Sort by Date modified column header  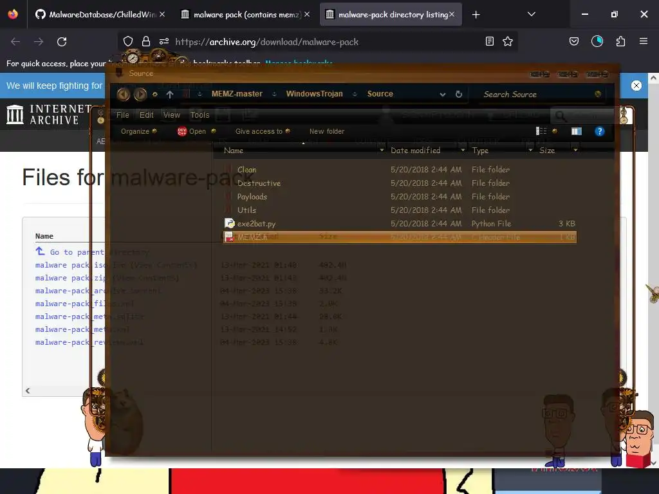tap(415, 151)
